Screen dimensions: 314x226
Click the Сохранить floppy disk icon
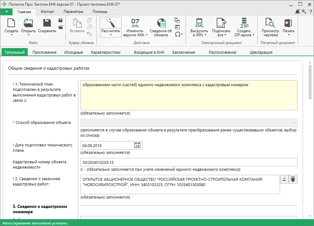(x=47, y=23)
